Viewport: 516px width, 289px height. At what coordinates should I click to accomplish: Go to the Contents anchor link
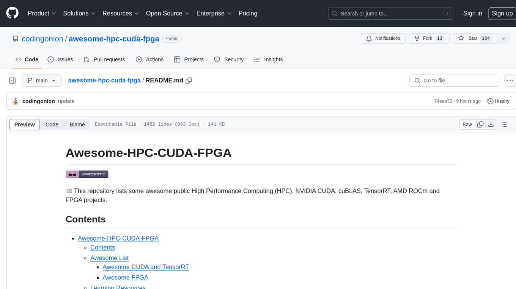tap(102, 247)
